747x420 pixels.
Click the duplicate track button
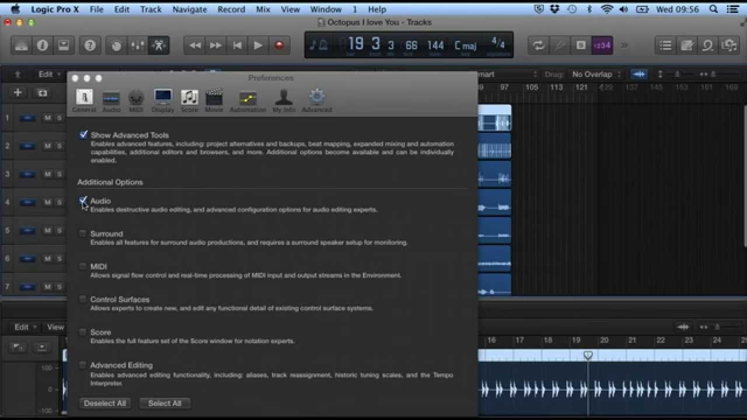pyautogui.click(x=42, y=93)
